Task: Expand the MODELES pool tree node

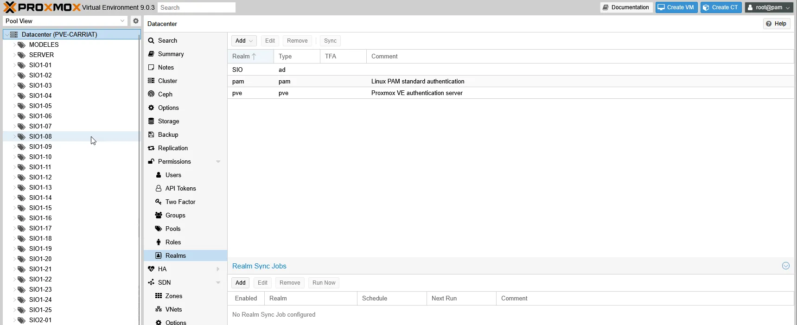Action: click(x=14, y=45)
